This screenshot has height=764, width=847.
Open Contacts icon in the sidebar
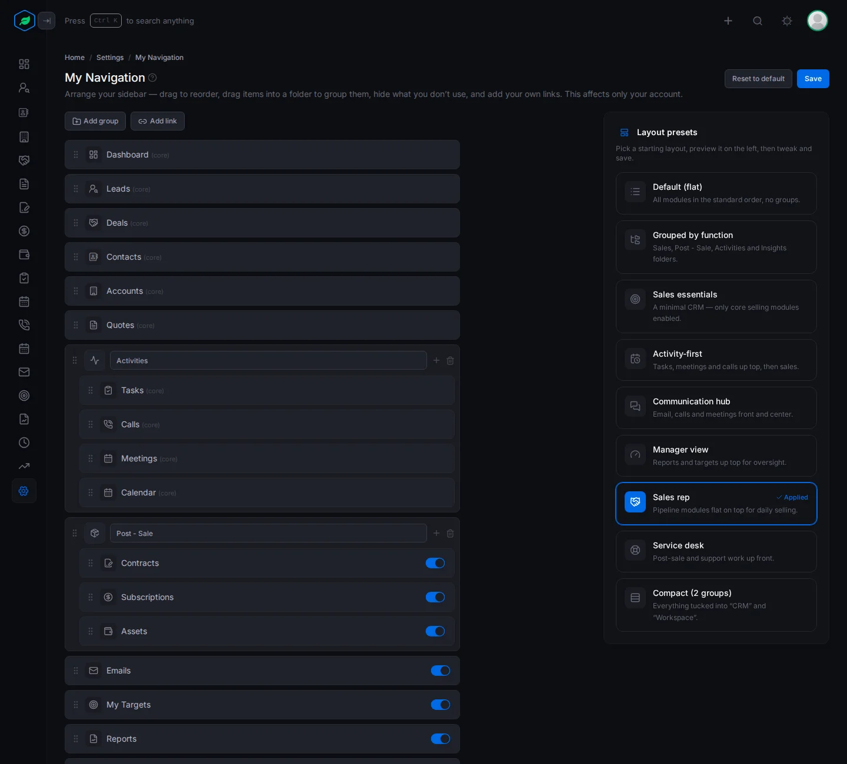(x=24, y=112)
